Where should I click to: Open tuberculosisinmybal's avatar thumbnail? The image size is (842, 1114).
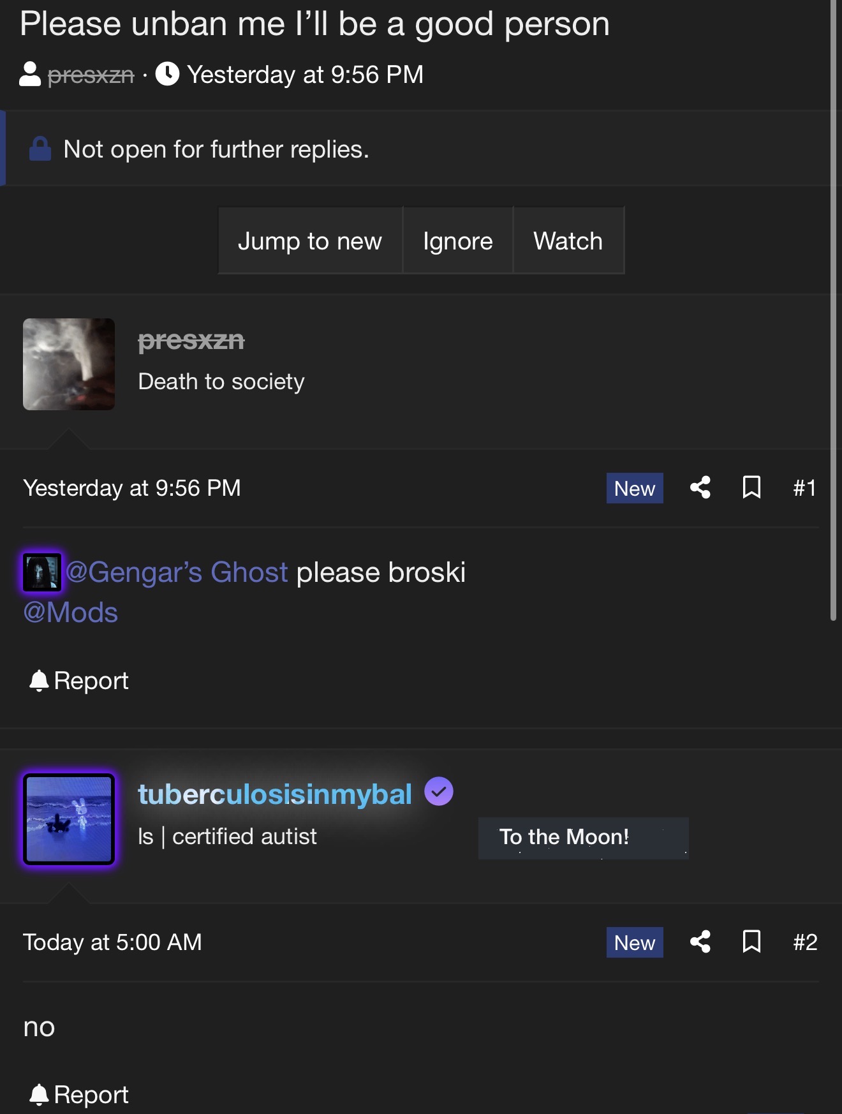click(x=69, y=819)
